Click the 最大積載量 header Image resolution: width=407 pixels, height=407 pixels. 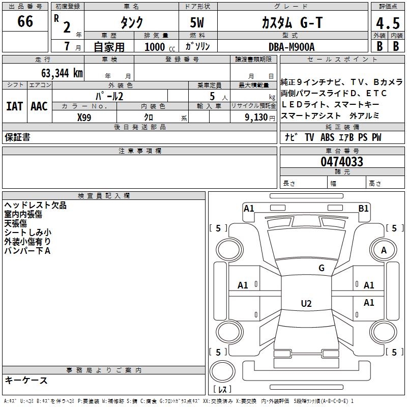[253, 85]
